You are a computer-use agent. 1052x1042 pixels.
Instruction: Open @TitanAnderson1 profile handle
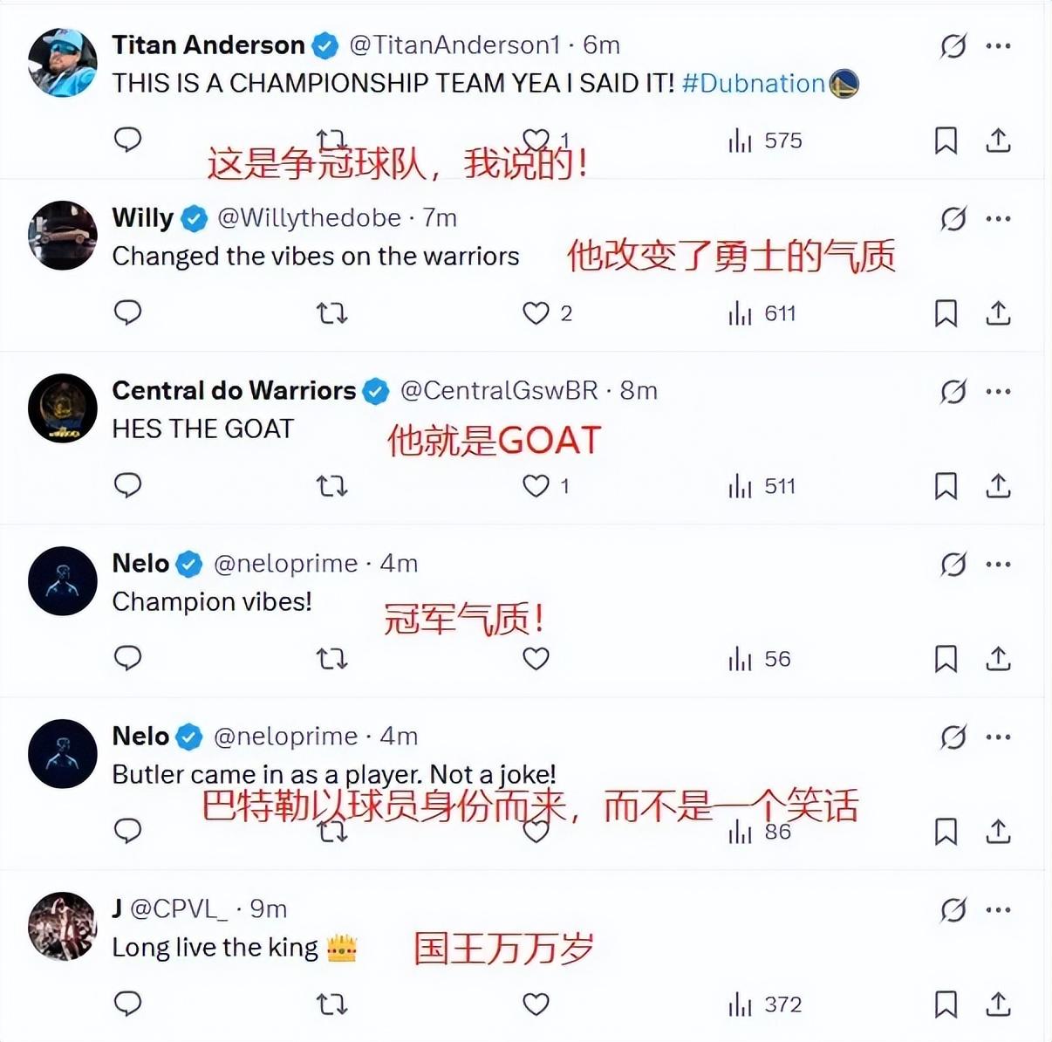(x=454, y=45)
